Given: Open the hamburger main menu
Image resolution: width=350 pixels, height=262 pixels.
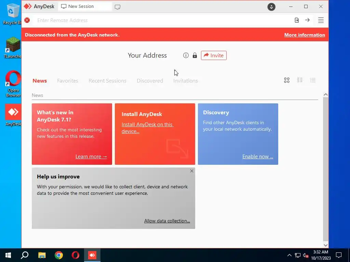Looking at the screenshot, I should point(321,20).
